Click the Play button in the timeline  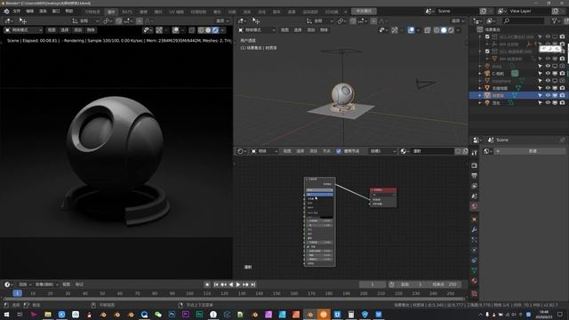click(238, 284)
